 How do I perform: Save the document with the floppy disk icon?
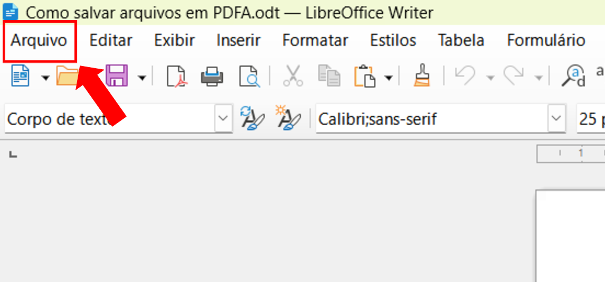[x=117, y=77]
